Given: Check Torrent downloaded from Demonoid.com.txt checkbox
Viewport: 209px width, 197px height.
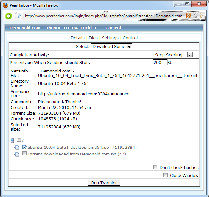Looking at the screenshot, I should (x=24, y=154).
